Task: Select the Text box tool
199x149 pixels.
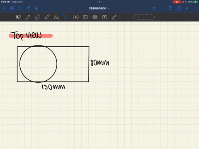Action: point(104,17)
